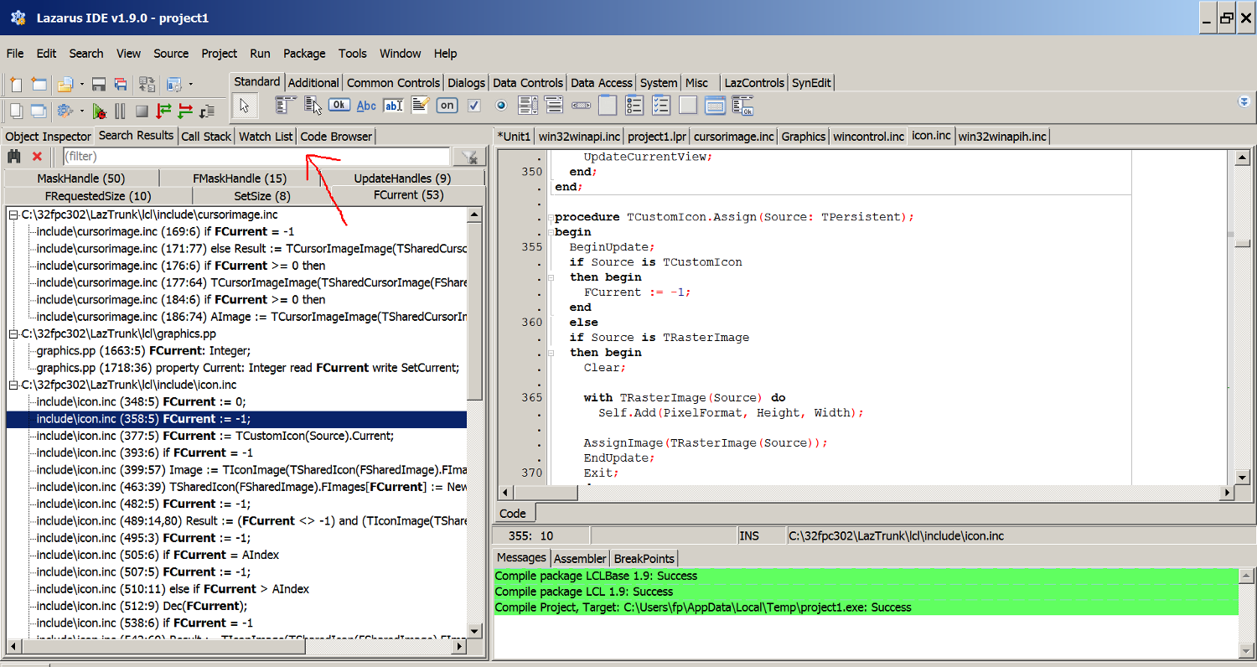This screenshot has width=1257, height=667.
Task: Select the TToggleBox 'on' component
Action: pos(447,105)
